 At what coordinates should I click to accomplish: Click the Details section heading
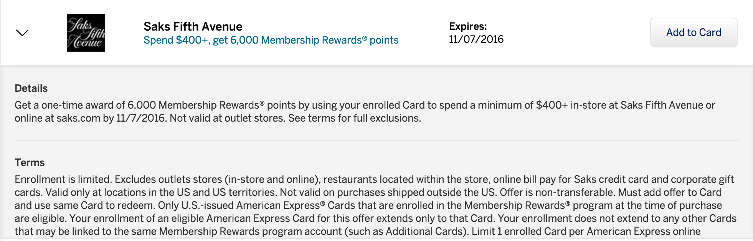point(31,88)
